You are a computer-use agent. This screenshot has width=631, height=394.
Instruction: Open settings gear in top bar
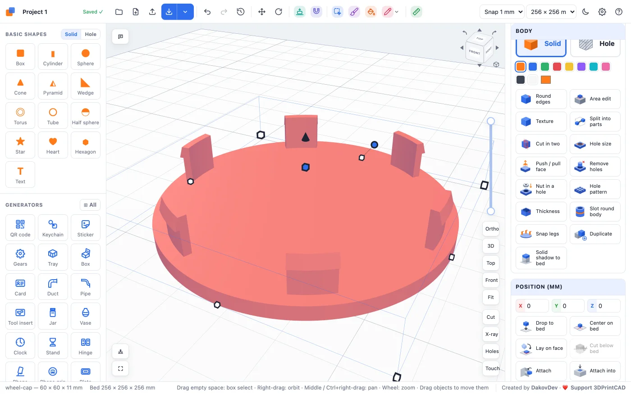coord(602,12)
